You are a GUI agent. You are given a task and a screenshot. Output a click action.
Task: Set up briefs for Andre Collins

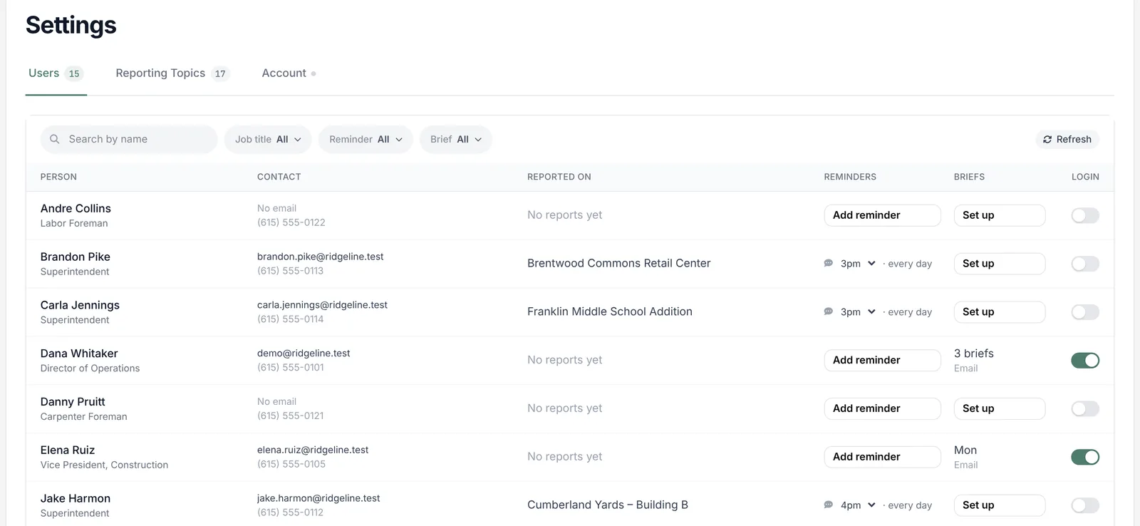pos(1000,215)
